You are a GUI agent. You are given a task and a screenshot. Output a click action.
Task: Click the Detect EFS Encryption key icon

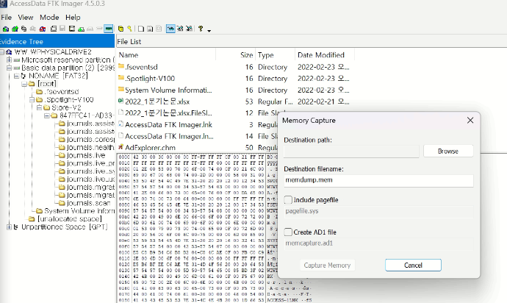(x=129, y=29)
